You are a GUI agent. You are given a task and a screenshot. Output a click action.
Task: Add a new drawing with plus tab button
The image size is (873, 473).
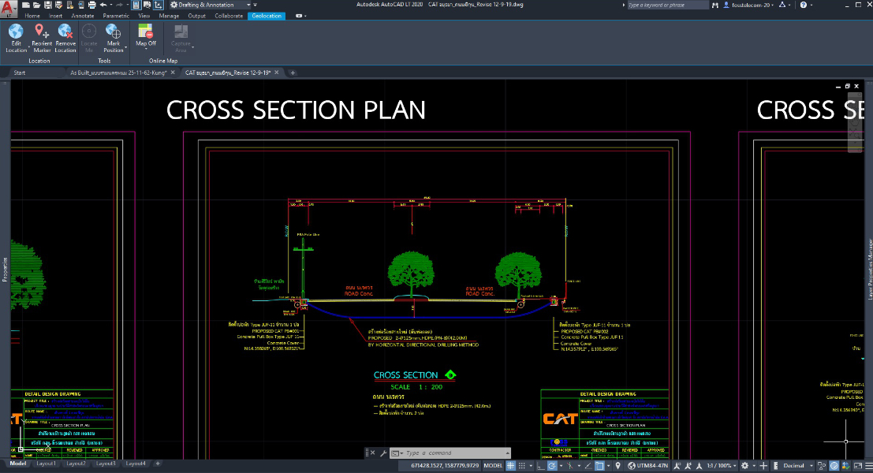293,73
